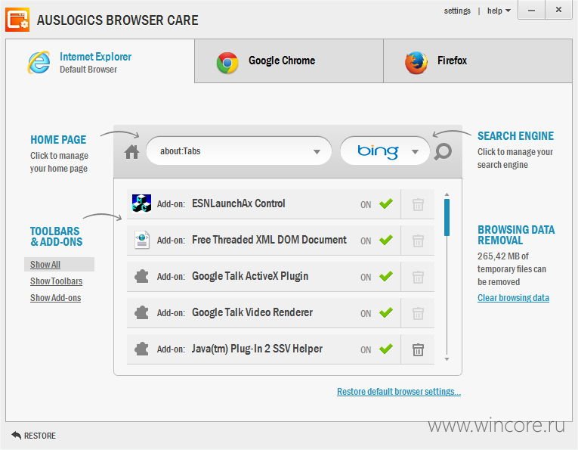Click the ESNLaunchAx Control add-on name
The image size is (578, 450).
[x=239, y=203]
